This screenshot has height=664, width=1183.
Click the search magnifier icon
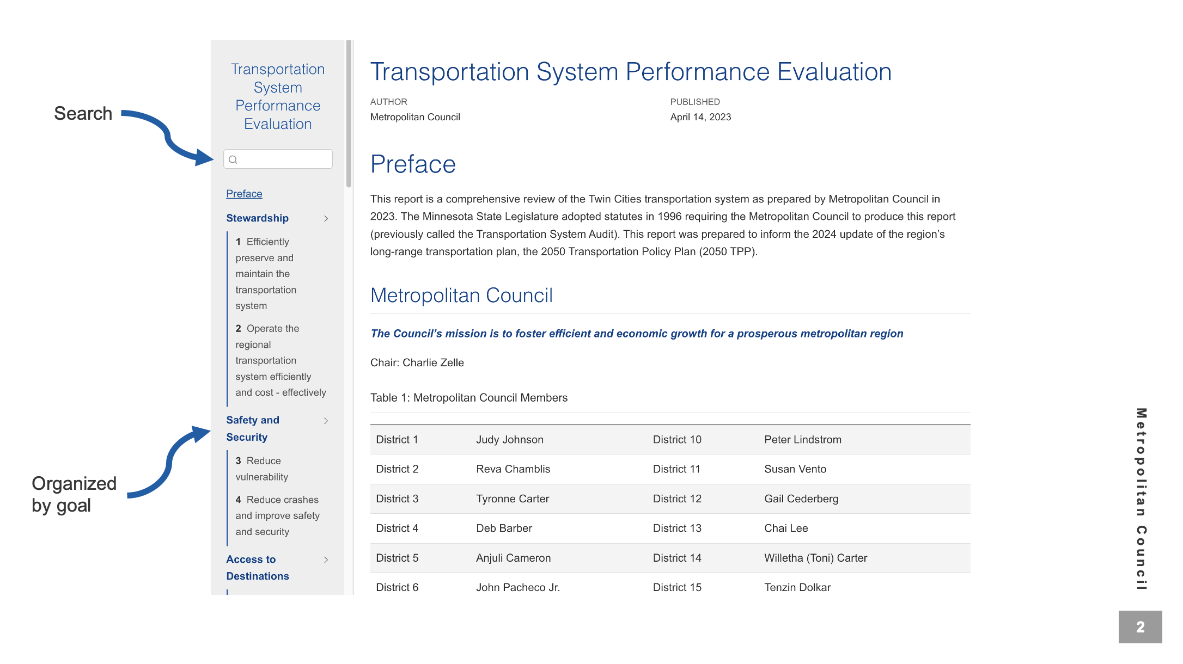[233, 159]
